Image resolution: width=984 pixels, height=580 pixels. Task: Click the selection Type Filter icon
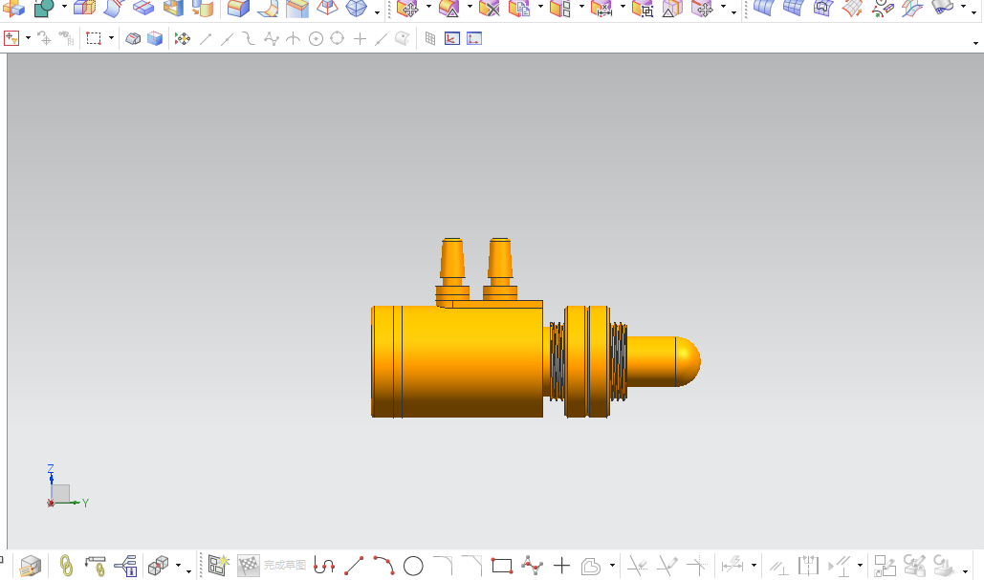[11, 38]
